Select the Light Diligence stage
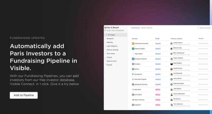Screen dimensions: 212x114 (112, 46)
